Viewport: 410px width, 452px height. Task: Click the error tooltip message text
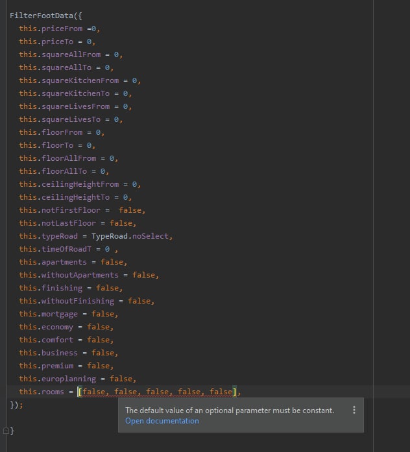click(x=230, y=410)
